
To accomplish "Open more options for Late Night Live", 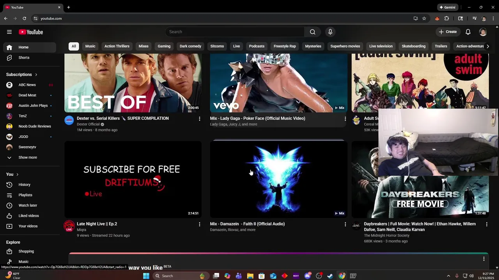I will click(x=200, y=224).
